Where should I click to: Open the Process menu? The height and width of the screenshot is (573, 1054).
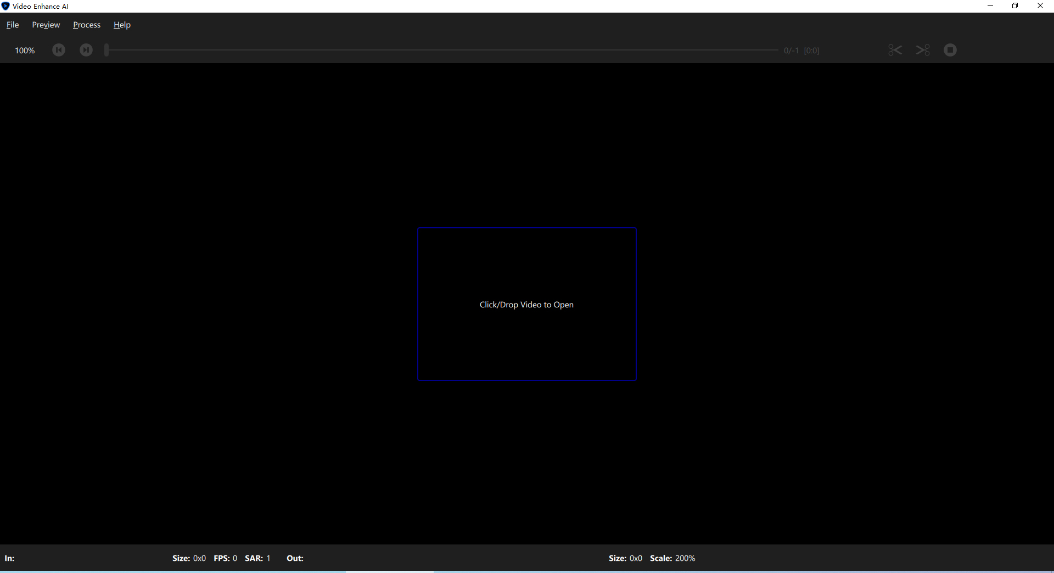tap(87, 25)
